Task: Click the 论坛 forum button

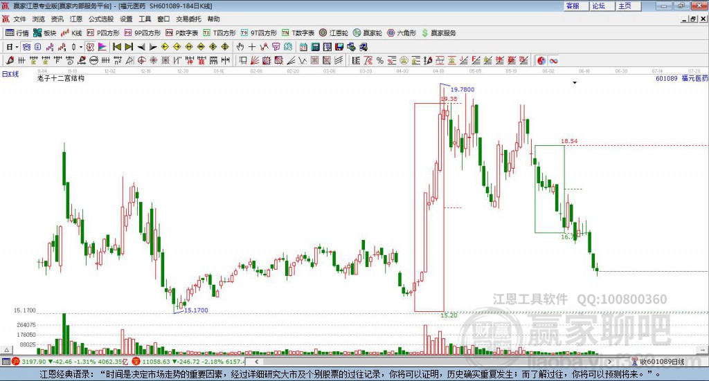Action: point(603,6)
